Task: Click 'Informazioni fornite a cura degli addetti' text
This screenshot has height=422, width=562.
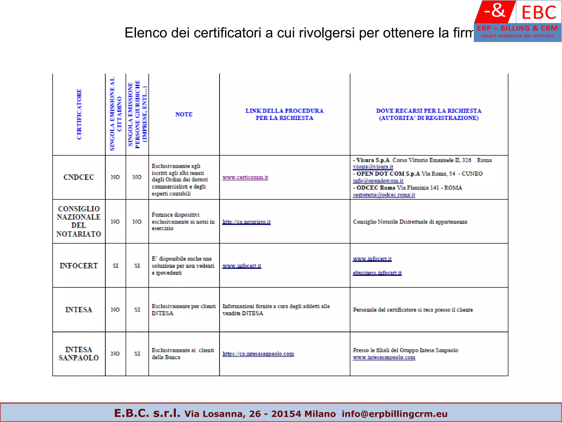Action: pos(276,310)
